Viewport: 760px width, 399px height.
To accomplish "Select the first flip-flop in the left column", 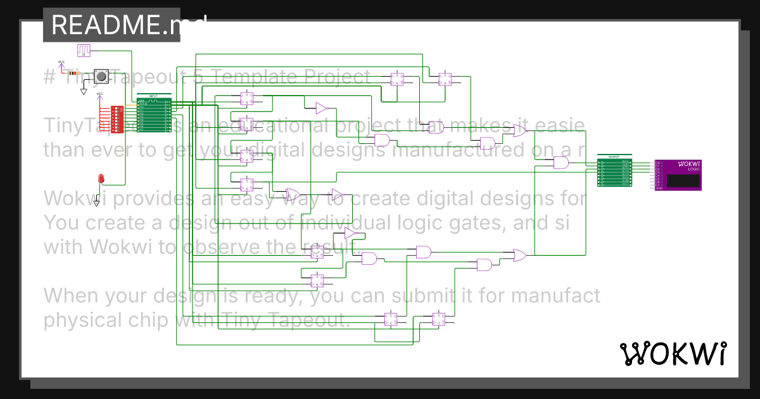I will 246,98.
